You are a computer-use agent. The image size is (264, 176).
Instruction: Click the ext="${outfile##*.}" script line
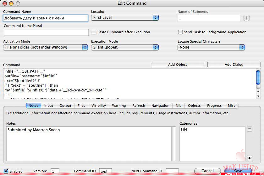[22, 81]
